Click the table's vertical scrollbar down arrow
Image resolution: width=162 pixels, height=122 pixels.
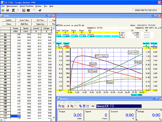coord(54,117)
